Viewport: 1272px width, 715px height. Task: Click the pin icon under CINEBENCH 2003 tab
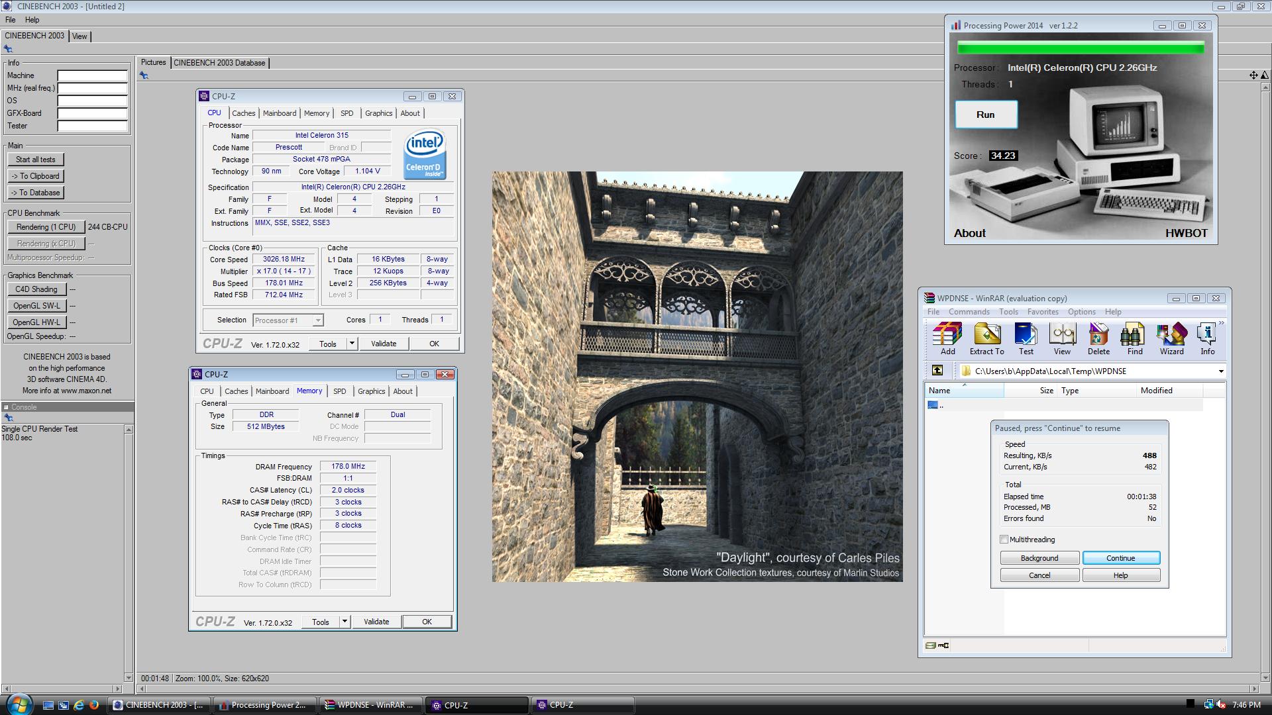click(8, 48)
